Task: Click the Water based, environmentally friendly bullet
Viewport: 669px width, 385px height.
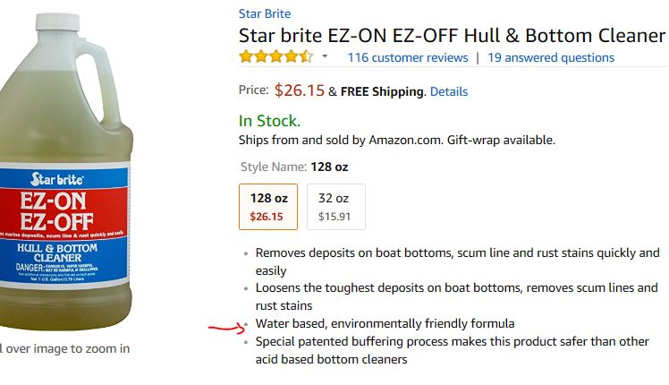Action: point(385,323)
